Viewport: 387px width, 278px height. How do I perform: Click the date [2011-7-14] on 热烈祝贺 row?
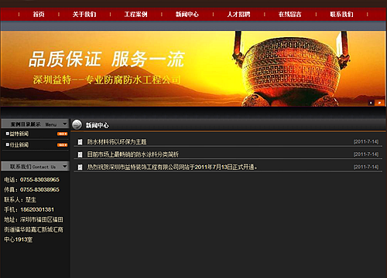pyautogui.click(x=366, y=167)
